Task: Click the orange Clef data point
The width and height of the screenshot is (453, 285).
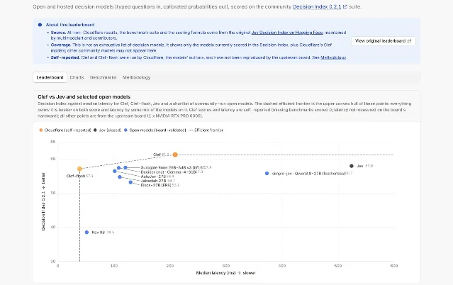Action: coord(175,155)
